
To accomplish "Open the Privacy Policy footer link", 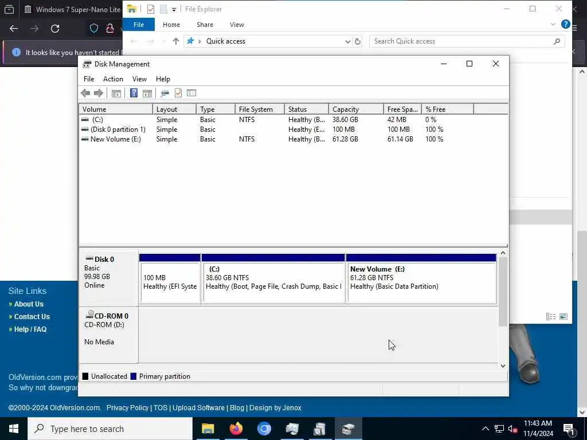I will [127, 408].
